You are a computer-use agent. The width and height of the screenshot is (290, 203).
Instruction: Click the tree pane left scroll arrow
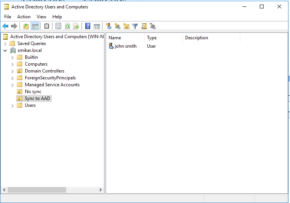[4, 190]
